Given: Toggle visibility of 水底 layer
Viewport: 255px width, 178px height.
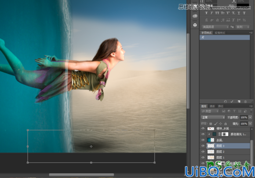Looking at the screenshot, I should pos(203,140).
